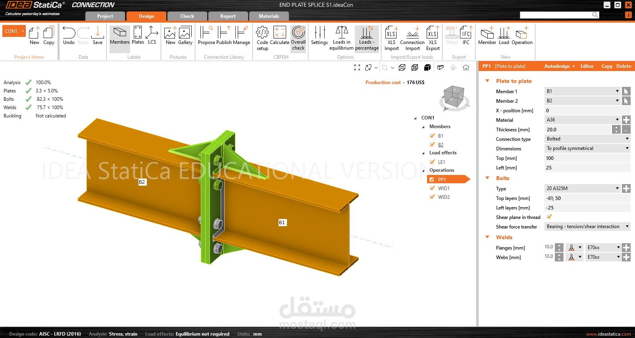635x338 pixels.
Task: Open the pictures Gallery
Action: 185,36
